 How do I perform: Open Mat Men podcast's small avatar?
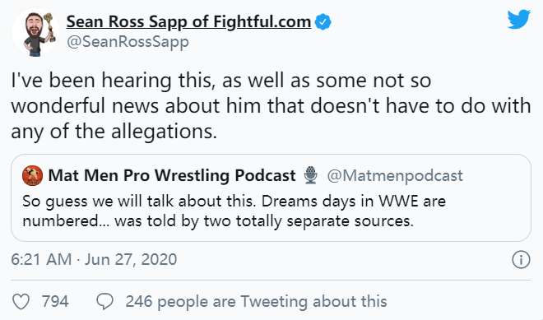(32, 175)
